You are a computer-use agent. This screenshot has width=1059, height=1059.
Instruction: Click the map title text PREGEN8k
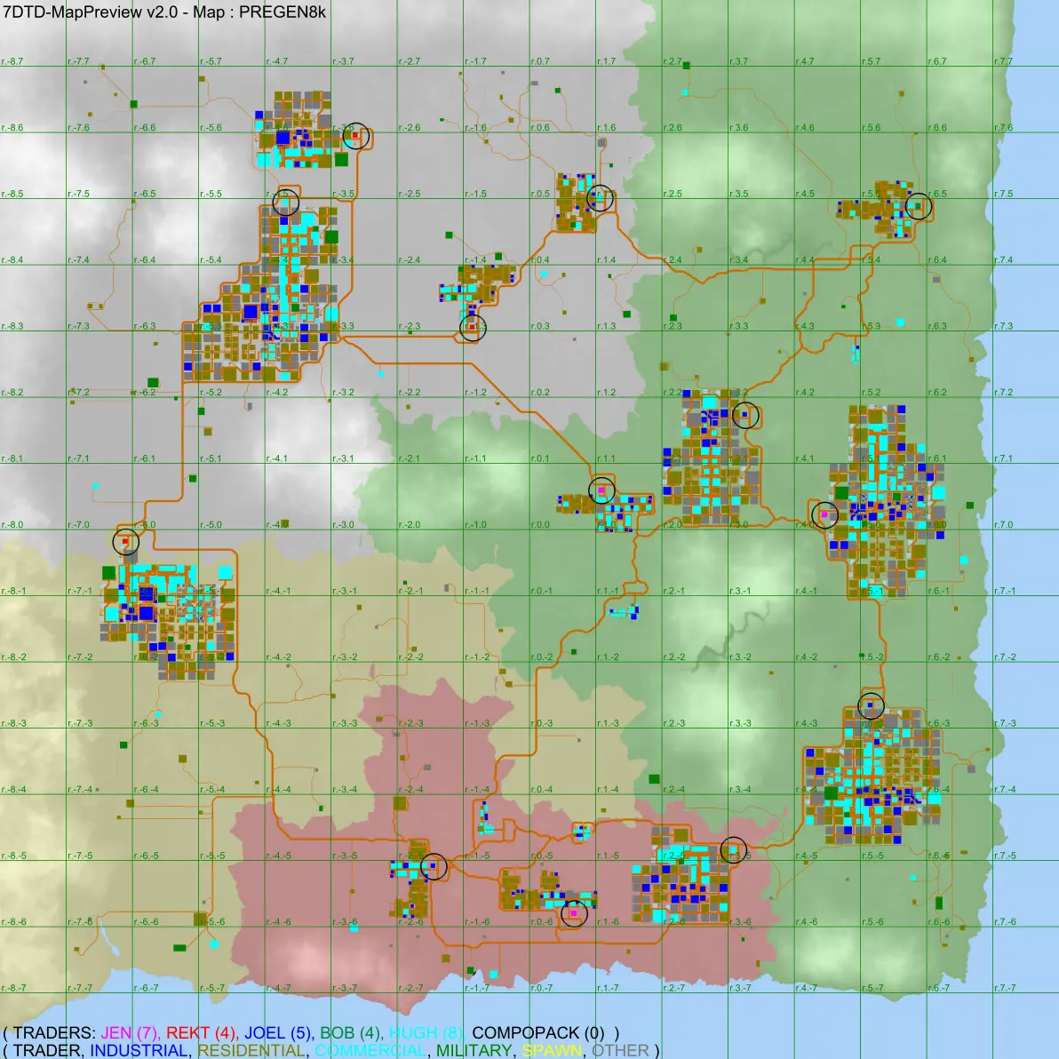tap(283, 12)
